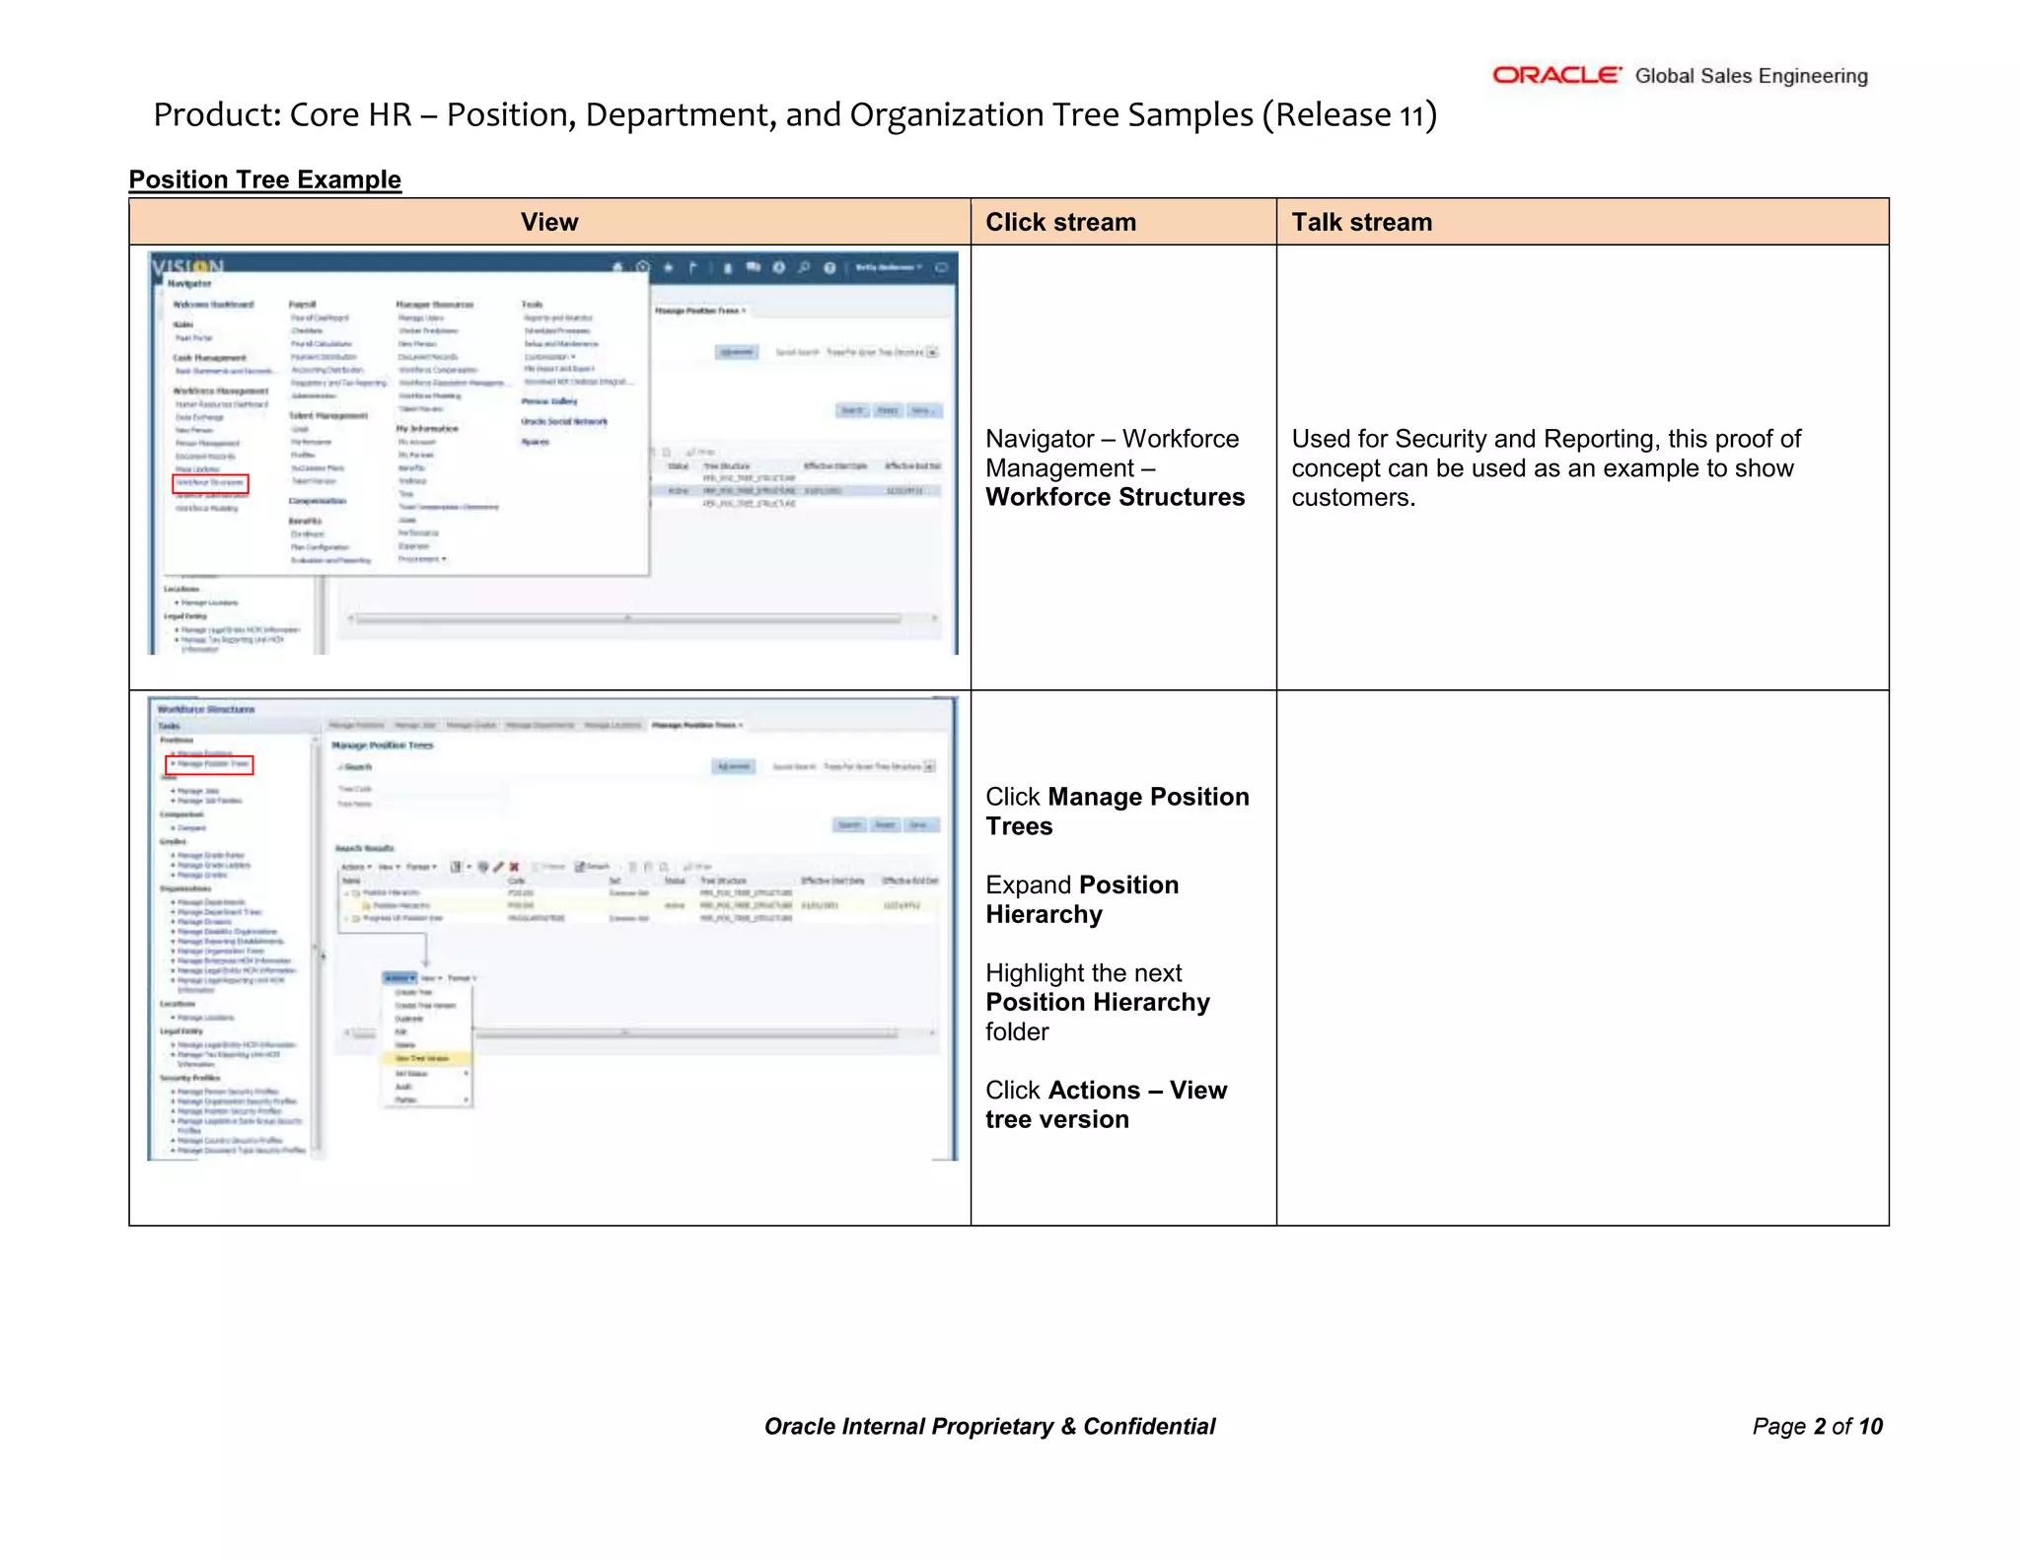Screen dimensions: 2020x1560
Task: Click the Advanced button in lower search panel
Action: (734, 766)
